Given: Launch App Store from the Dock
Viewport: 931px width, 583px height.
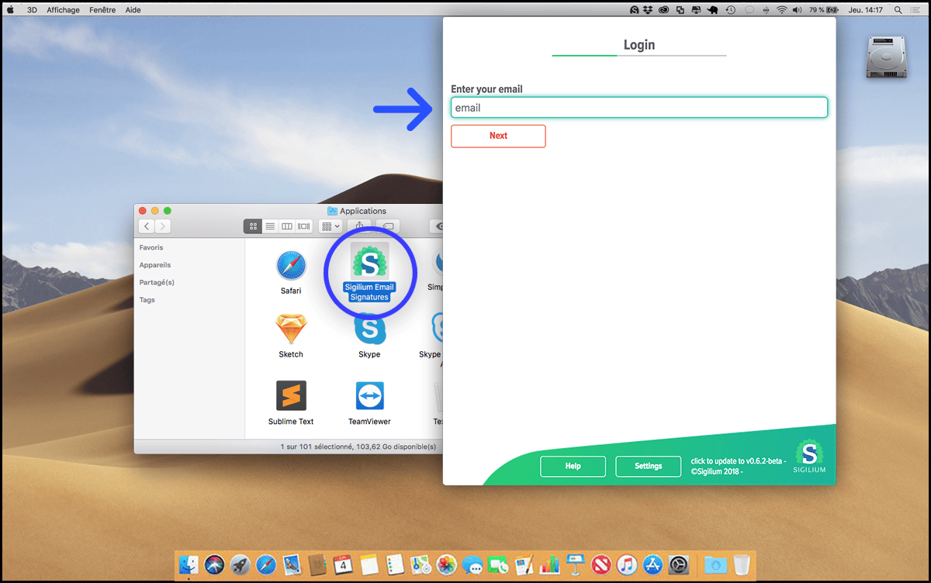Looking at the screenshot, I should (652, 564).
